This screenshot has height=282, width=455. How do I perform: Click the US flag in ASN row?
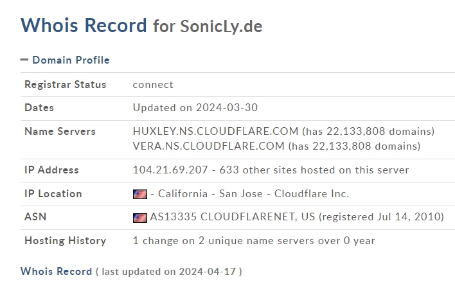tap(140, 218)
